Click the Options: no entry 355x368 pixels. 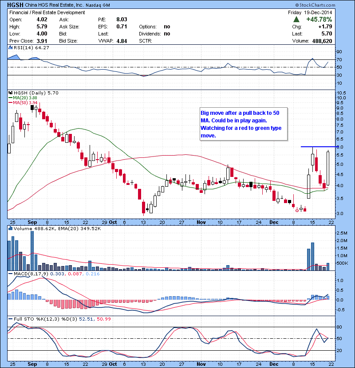[x=154, y=27]
